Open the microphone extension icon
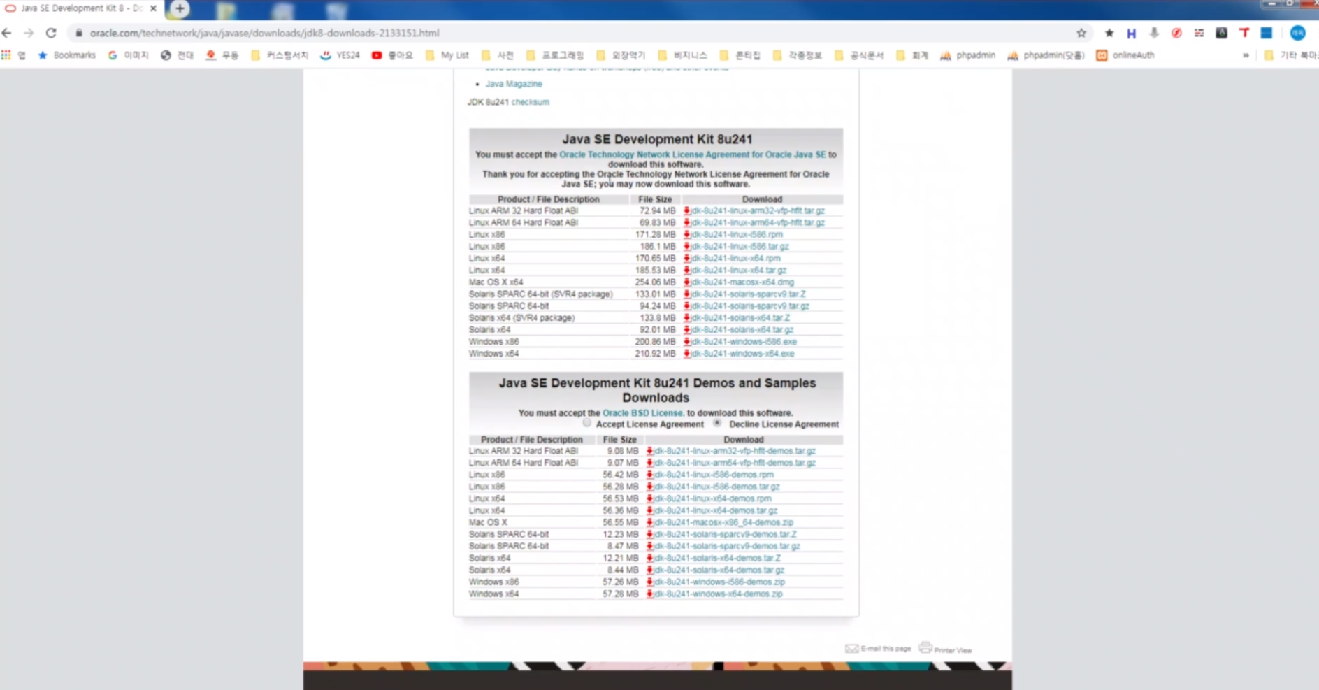This screenshot has width=1319, height=690. [1154, 33]
